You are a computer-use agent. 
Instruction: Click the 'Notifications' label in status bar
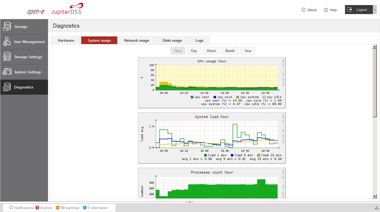tap(24, 208)
